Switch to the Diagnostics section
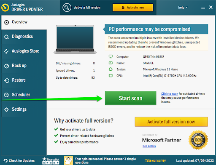This screenshot has width=216, height=165. point(24,37)
